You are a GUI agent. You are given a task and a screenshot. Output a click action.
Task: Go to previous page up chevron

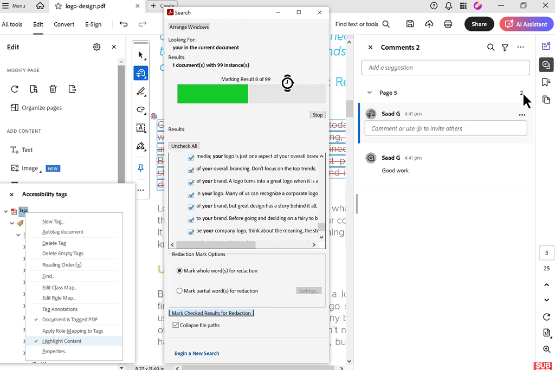click(546, 285)
